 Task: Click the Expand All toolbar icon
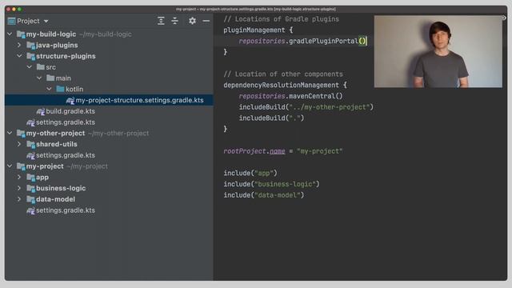161,21
